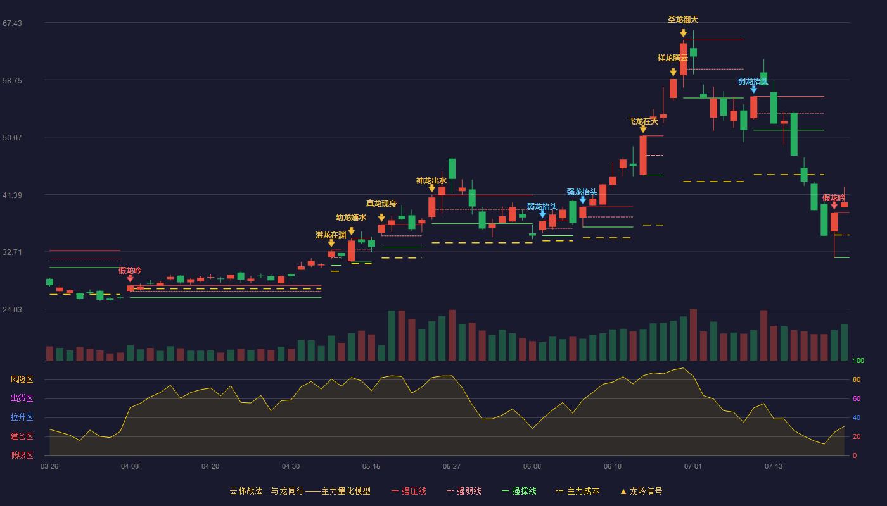
Task: Select the 出货区 zone label
Action: tap(22, 398)
